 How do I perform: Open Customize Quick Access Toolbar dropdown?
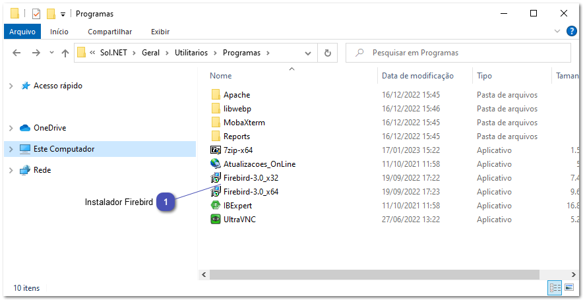tap(63, 15)
